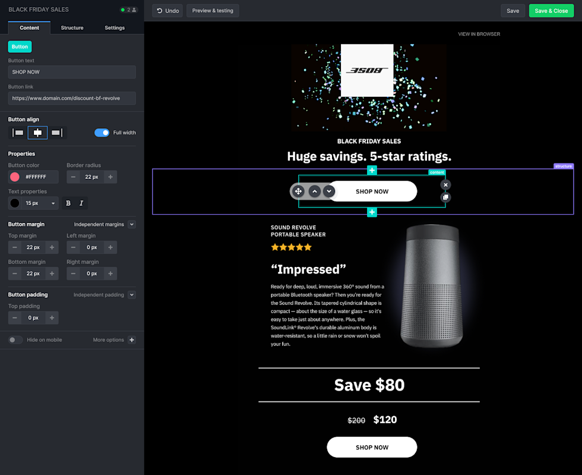Open the Independent margins dropdown
The height and width of the screenshot is (475, 582).
(132, 224)
